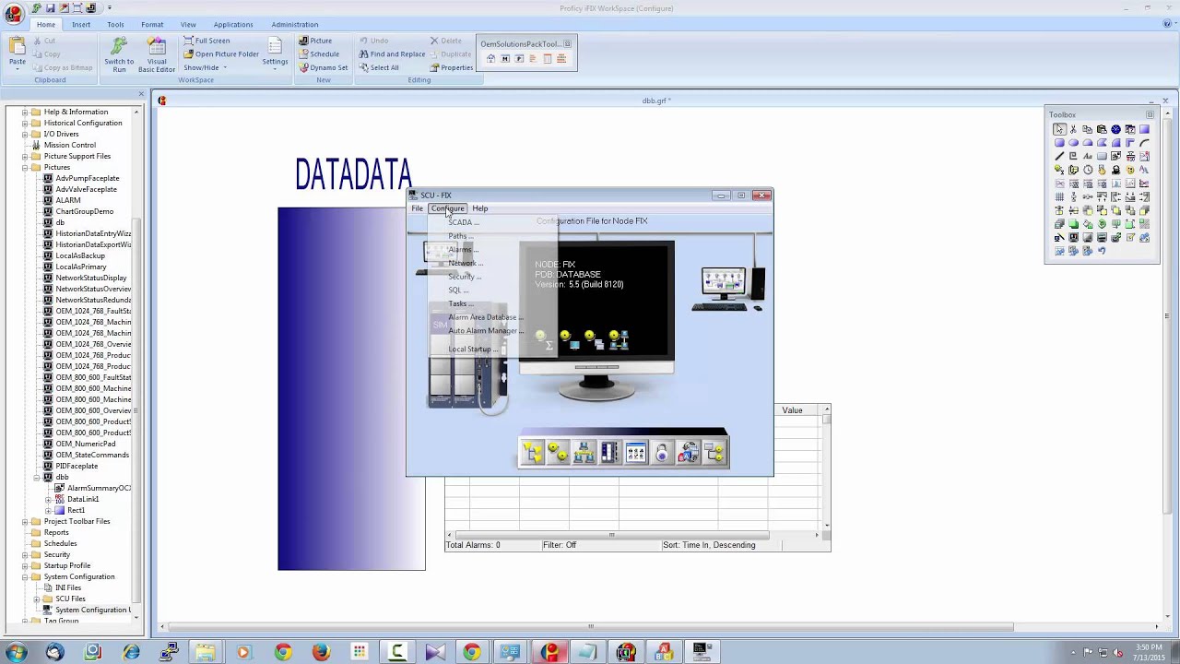Click the padlock Security icon in SCU toolbar
1180x664 pixels.
pyautogui.click(x=662, y=452)
